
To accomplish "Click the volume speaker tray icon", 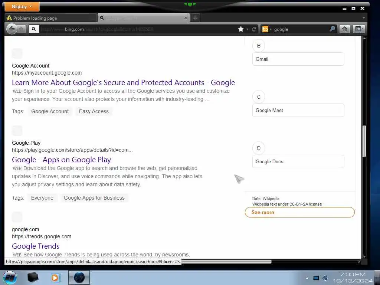I will coord(325,278).
